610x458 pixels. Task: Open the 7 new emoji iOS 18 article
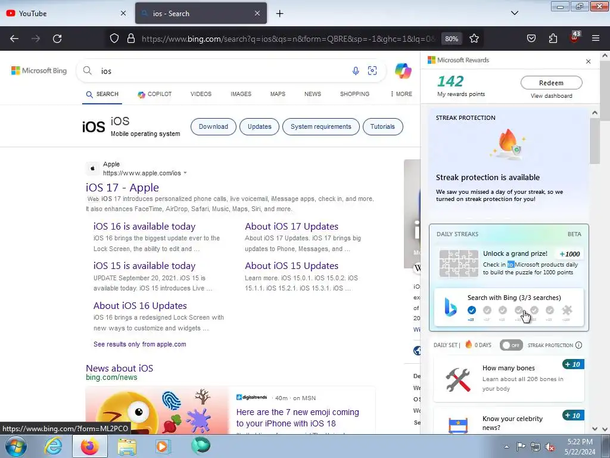click(298, 417)
